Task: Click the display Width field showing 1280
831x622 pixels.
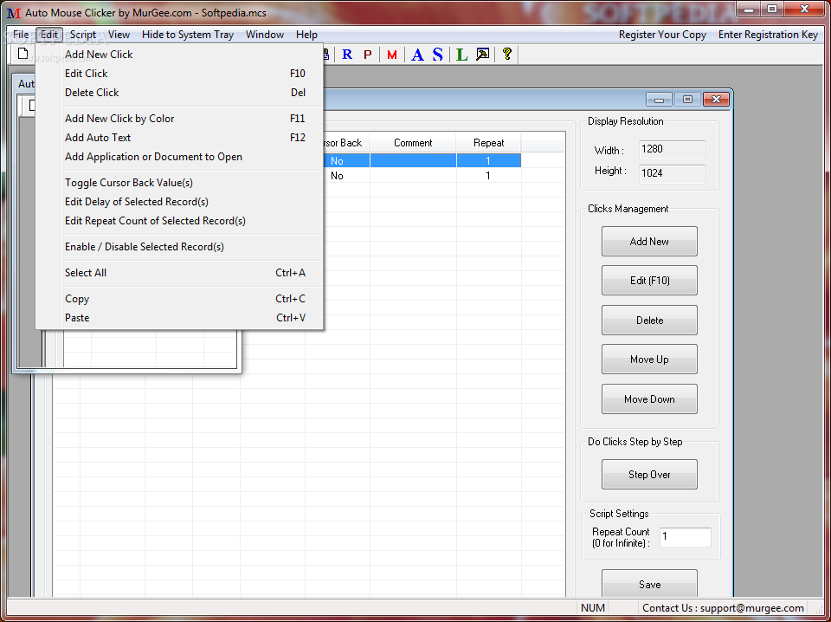Action: [672, 150]
